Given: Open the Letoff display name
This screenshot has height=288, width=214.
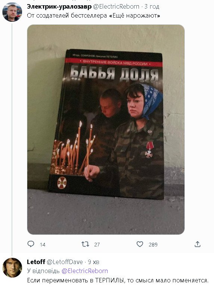Looking at the screenshot, I should click(x=36, y=262).
